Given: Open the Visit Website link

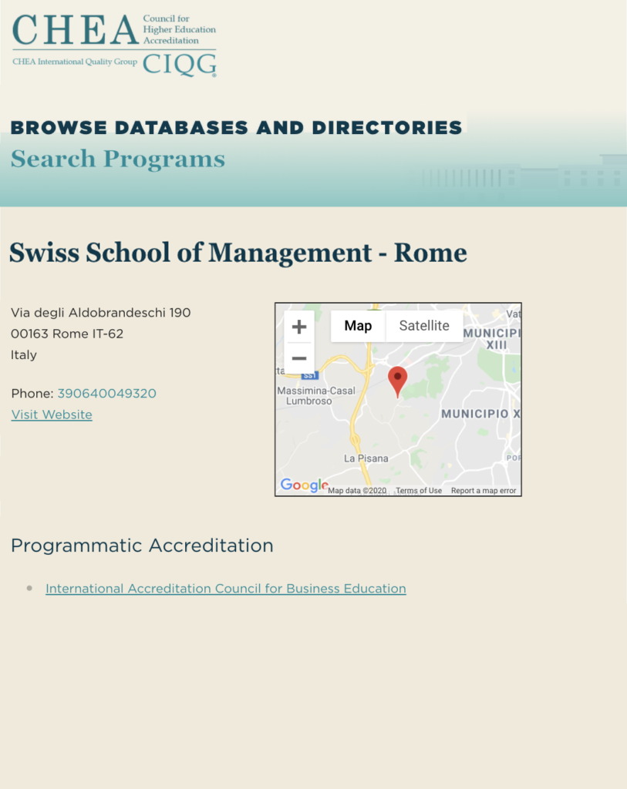Looking at the screenshot, I should [x=52, y=415].
